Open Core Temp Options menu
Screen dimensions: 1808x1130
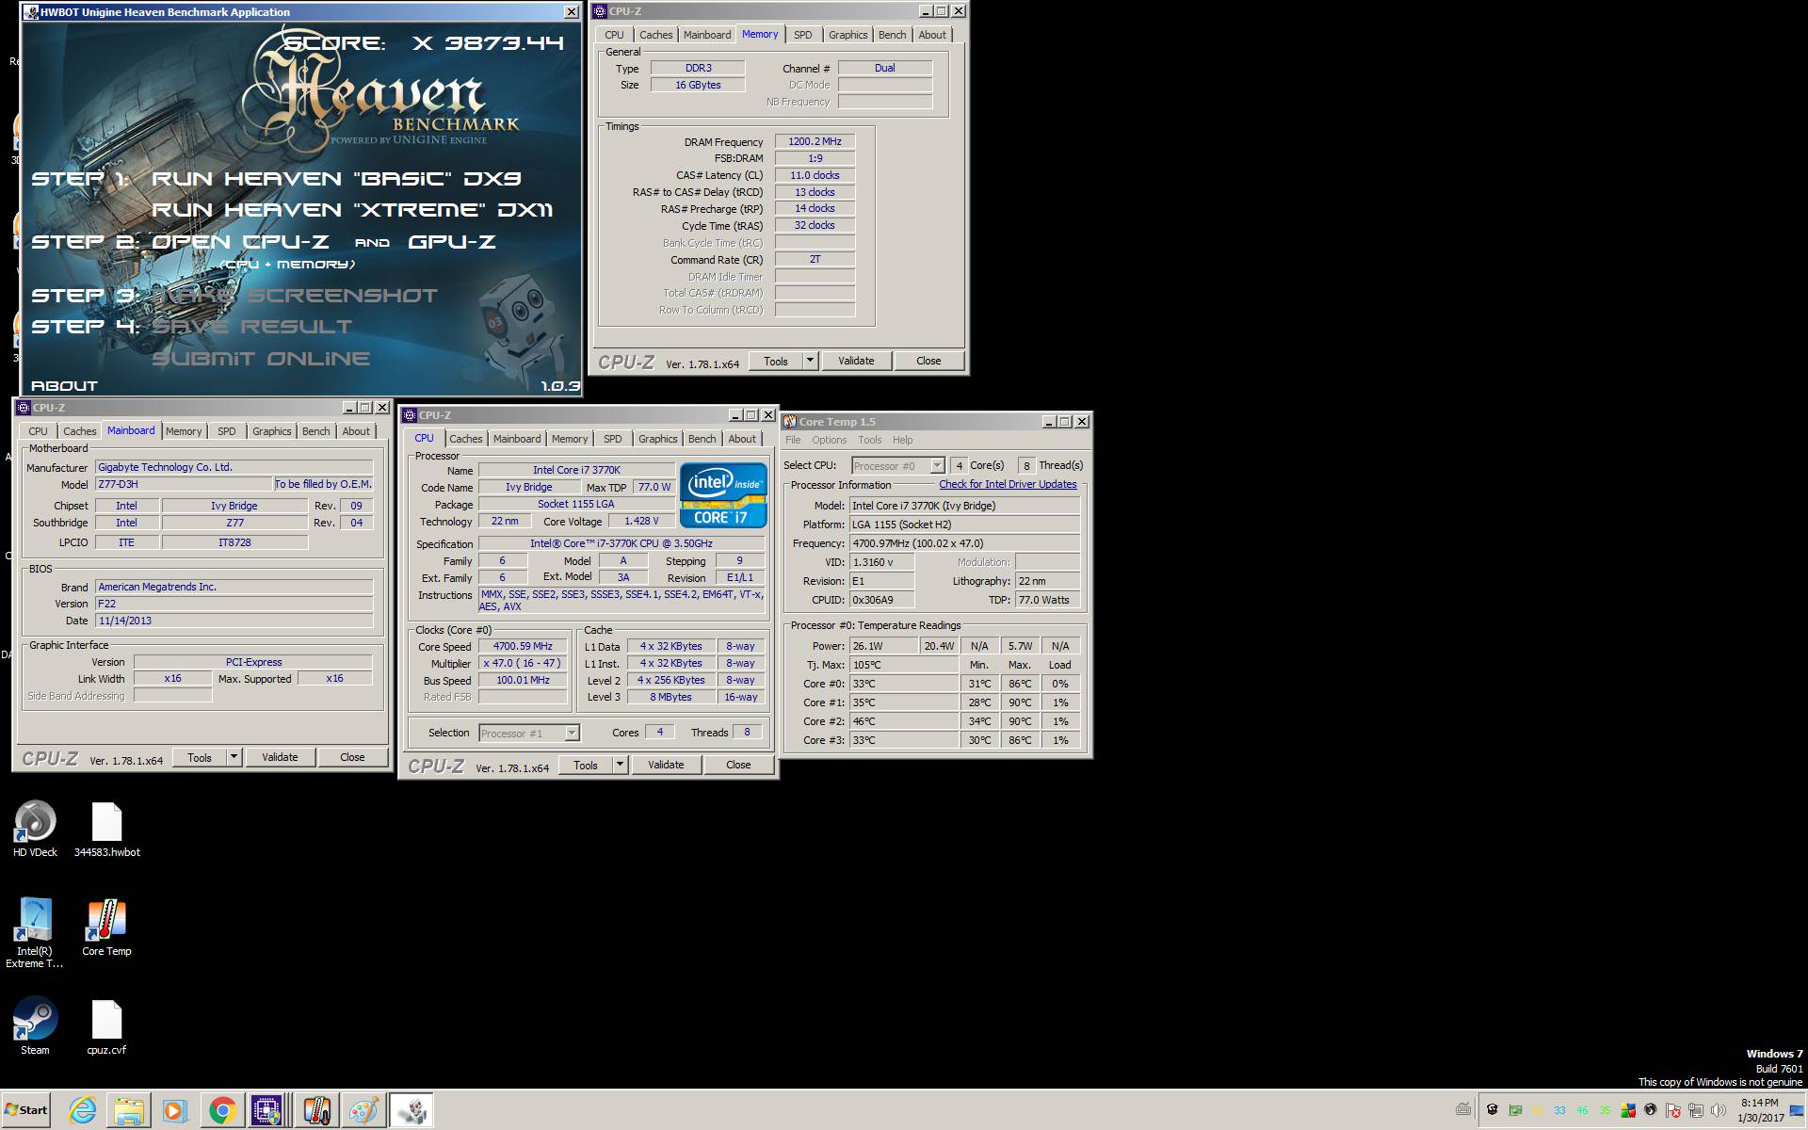pos(830,440)
